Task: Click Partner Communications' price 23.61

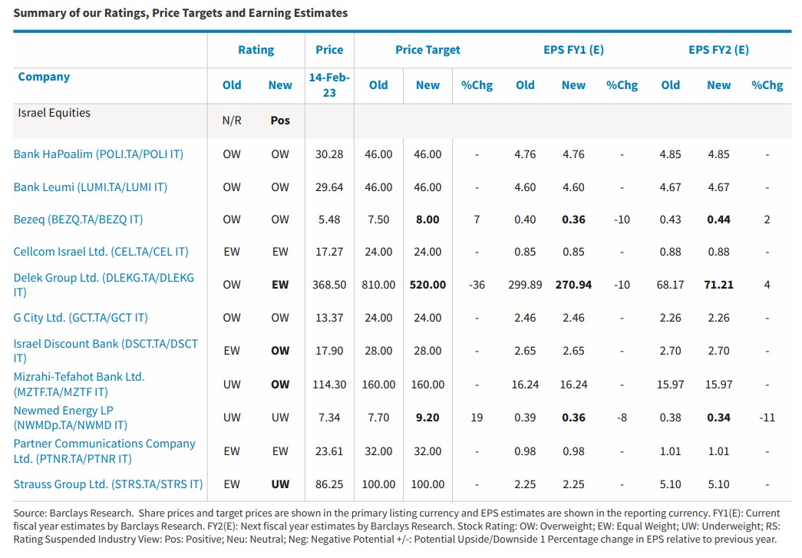Action: tap(329, 451)
